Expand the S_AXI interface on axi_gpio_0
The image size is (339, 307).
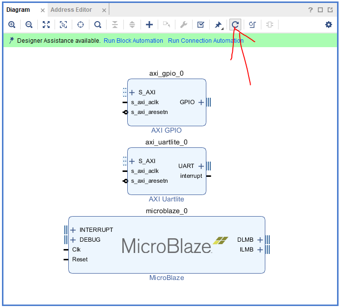click(132, 92)
